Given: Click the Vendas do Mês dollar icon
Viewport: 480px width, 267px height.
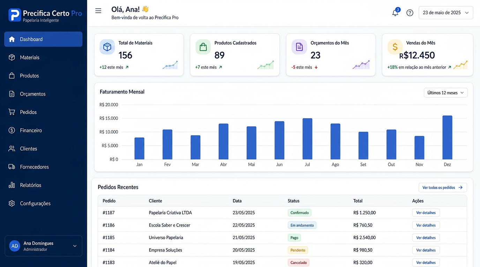Looking at the screenshot, I should pos(395,47).
